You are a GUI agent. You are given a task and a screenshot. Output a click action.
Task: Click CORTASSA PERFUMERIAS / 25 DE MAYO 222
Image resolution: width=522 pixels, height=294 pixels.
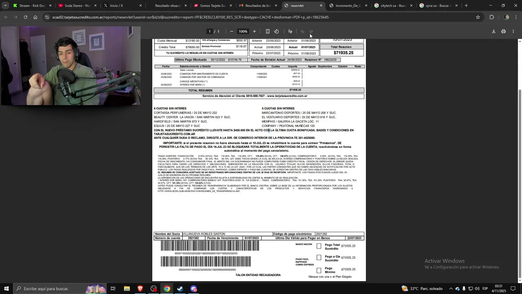[185, 113]
